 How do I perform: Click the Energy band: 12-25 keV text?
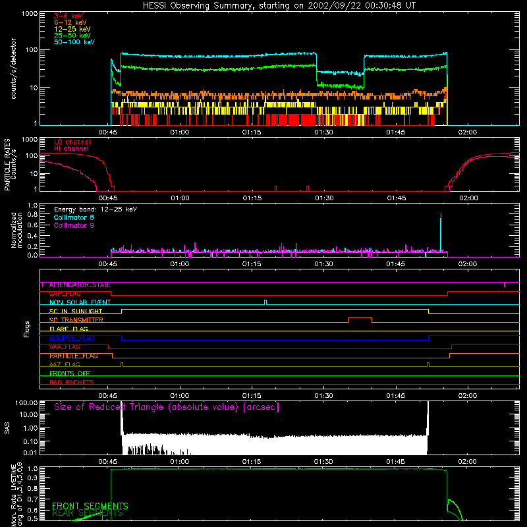(96, 209)
